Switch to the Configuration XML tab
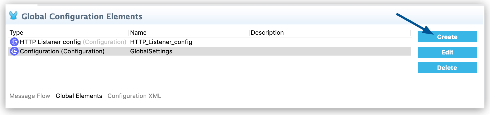 pos(134,96)
